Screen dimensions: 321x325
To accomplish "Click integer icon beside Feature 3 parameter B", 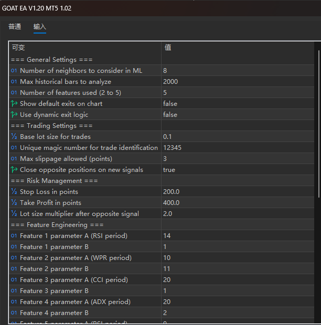I will (14, 290).
